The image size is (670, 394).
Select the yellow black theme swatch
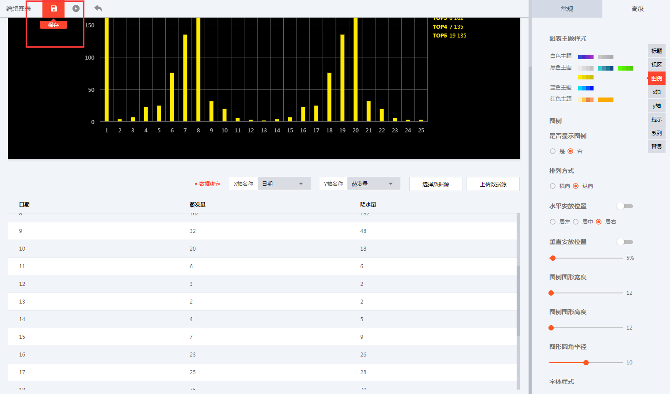586,77
